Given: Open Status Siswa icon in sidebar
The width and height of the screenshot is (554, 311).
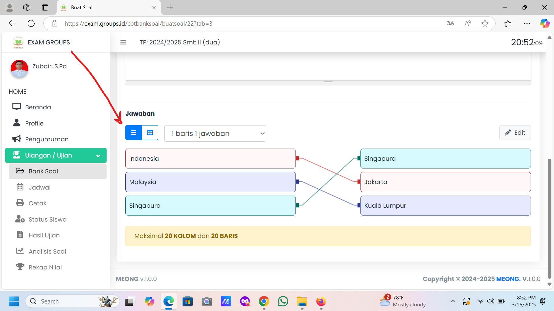Looking at the screenshot, I should tap(20, 219).
